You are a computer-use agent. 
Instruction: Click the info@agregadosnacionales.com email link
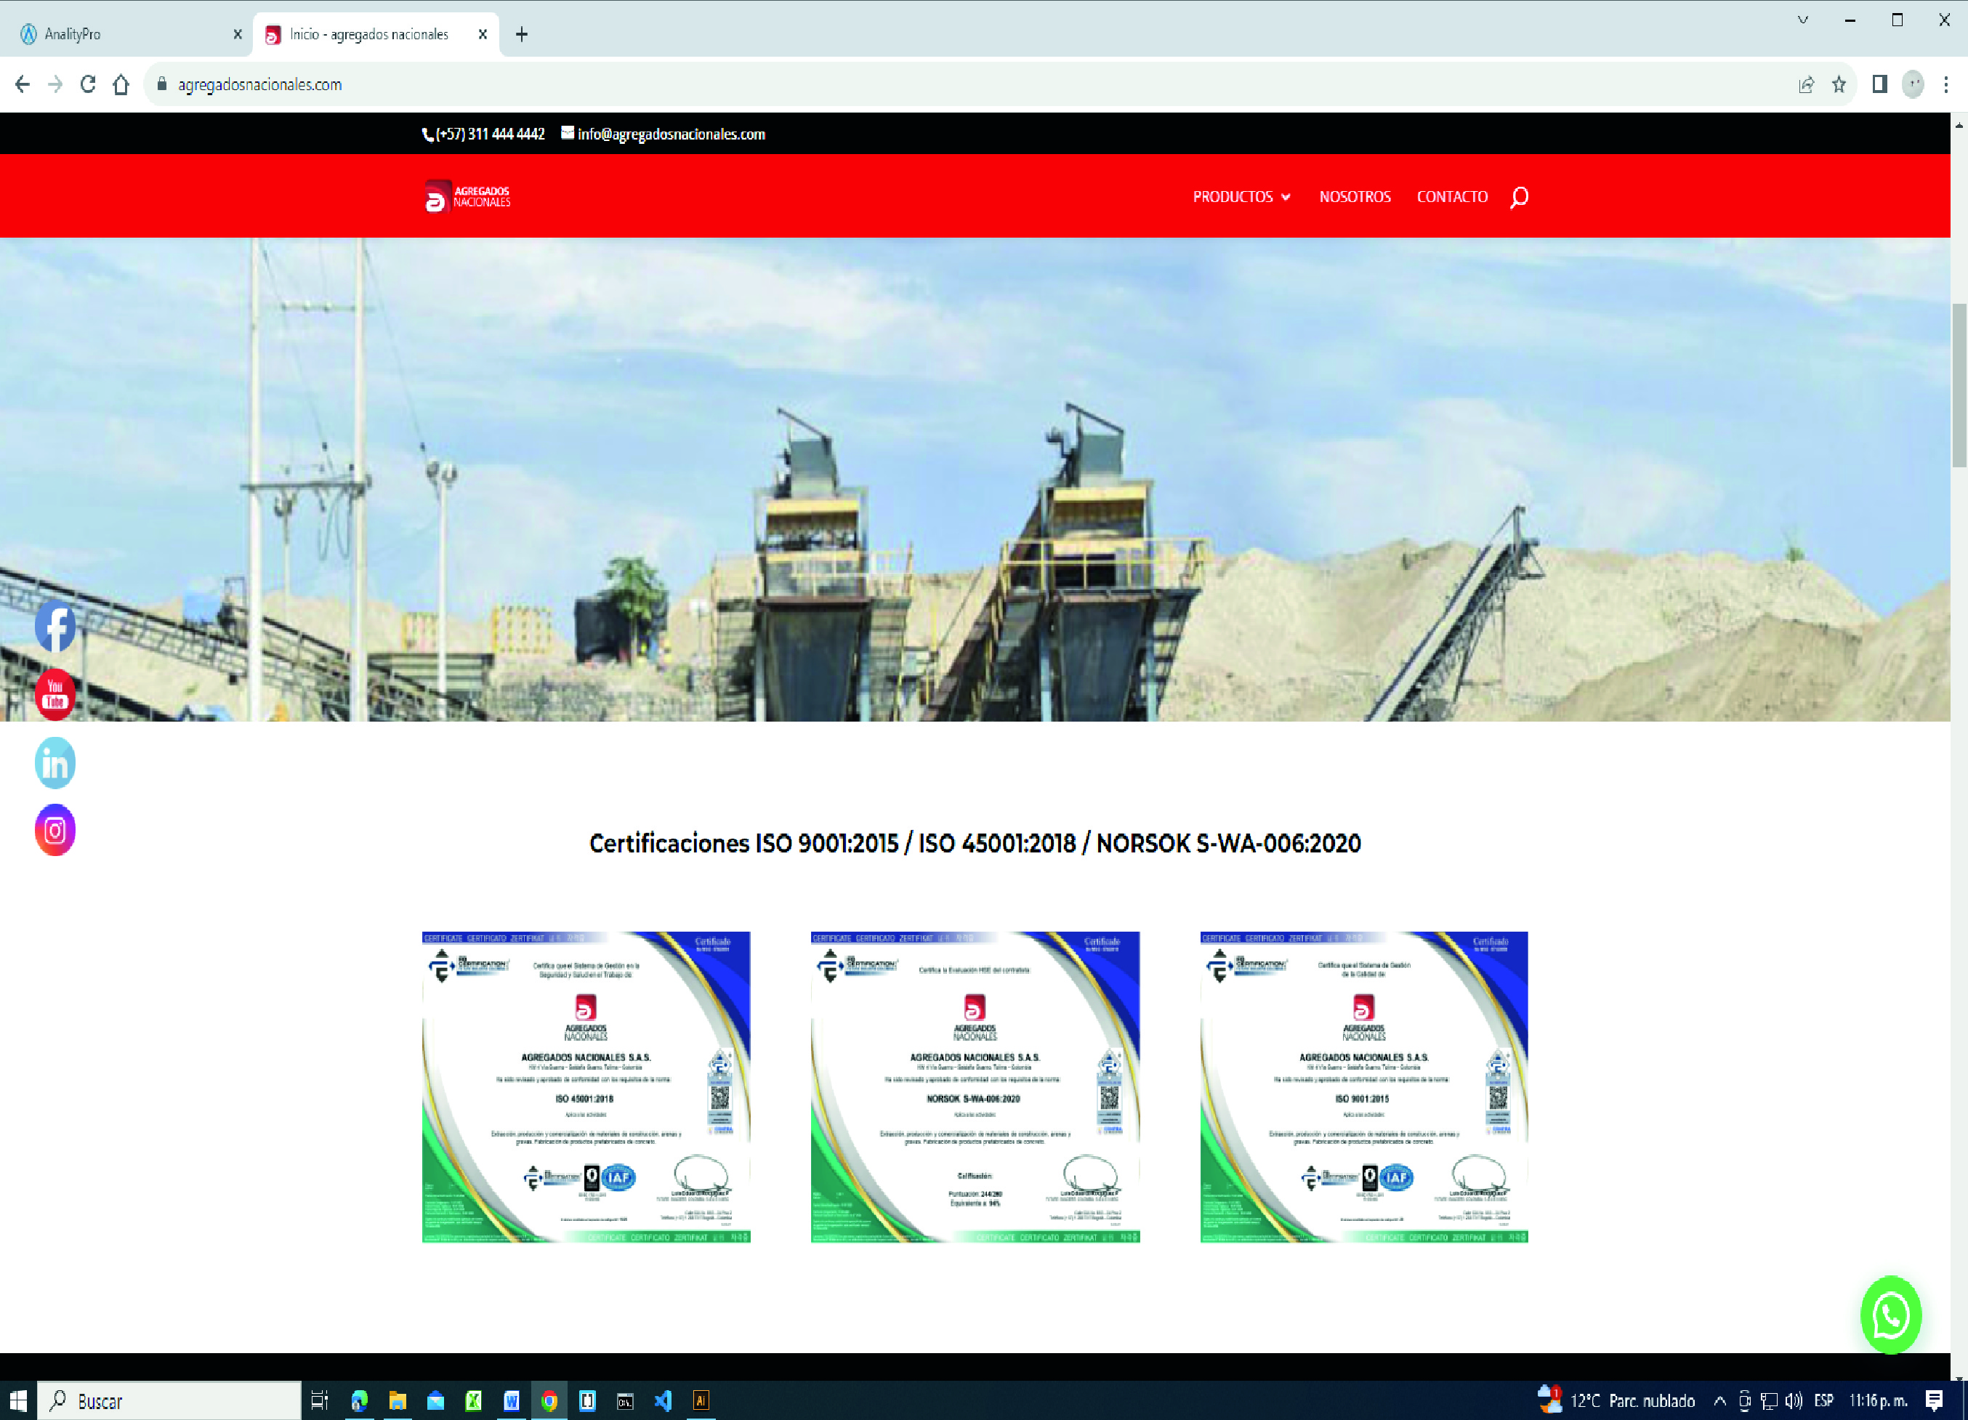671,134
